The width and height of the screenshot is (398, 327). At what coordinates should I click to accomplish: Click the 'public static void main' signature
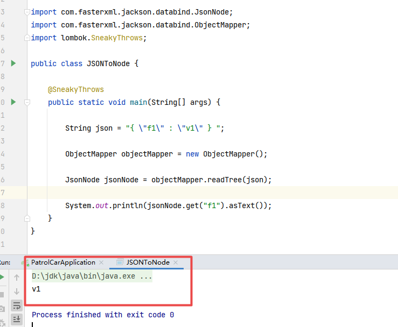[134, 102]
